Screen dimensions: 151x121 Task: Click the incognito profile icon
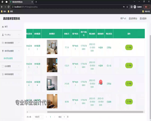135,7
